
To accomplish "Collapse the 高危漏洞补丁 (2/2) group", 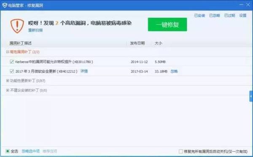I will click(8, 52).
